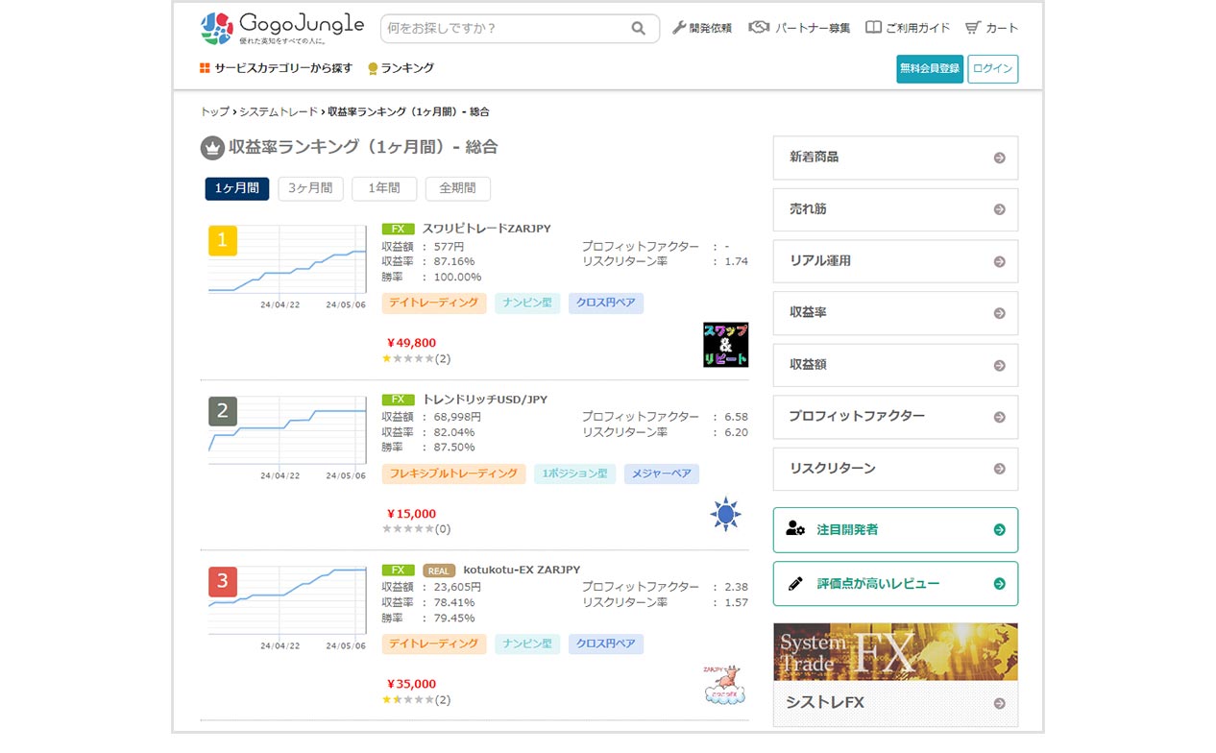Open System Trade FX banner image

click(895, 652)
